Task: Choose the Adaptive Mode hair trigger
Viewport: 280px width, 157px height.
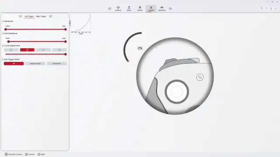Action: (35, 64)
